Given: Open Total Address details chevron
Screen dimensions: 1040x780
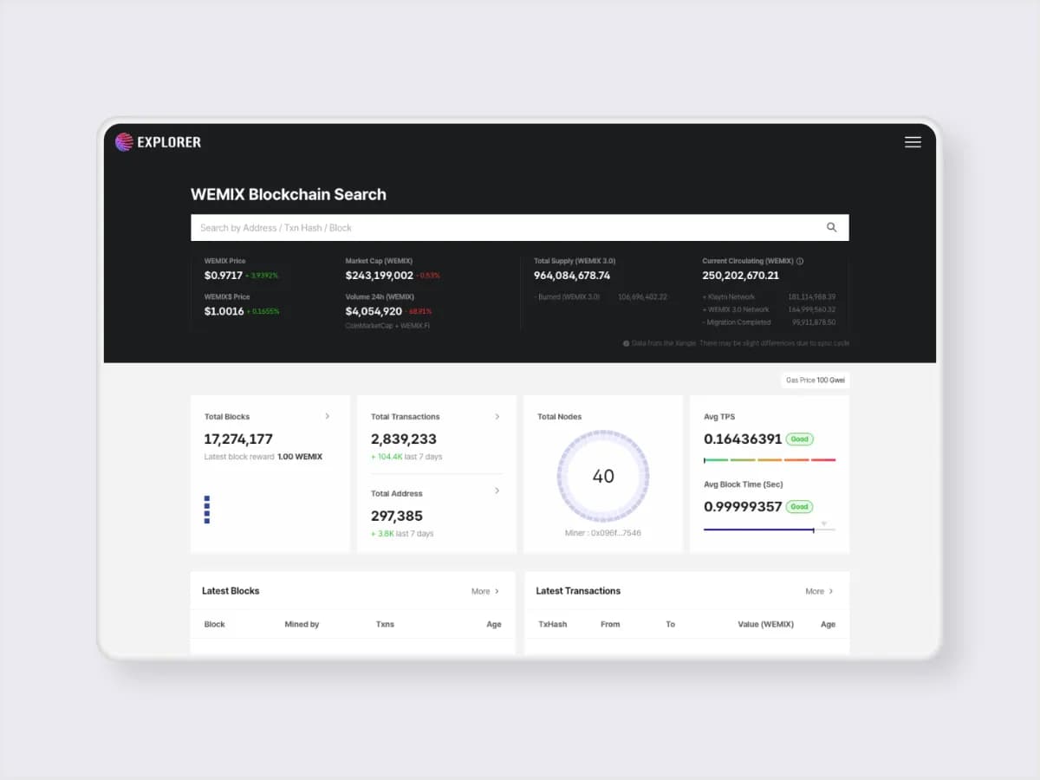Looking at the screenshot, I should [497, 491].
